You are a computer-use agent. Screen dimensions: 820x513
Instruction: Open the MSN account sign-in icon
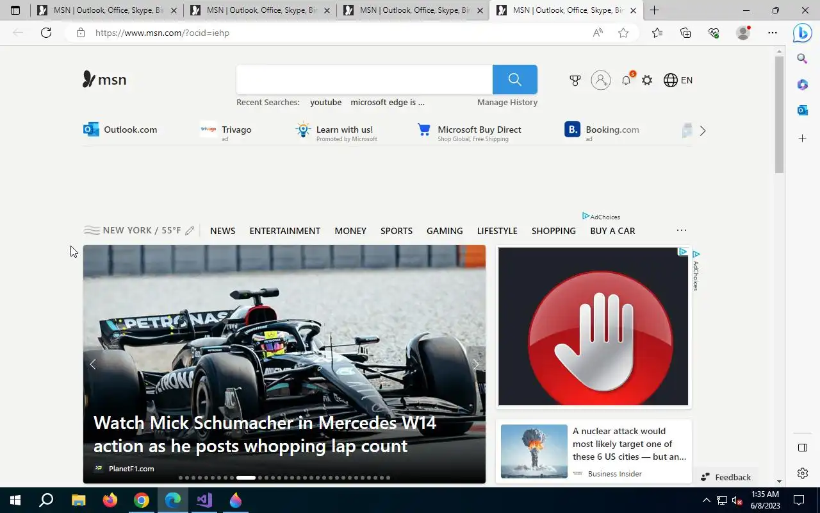click(600, 80)
